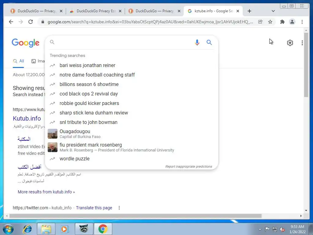Image resolution: width=313 pixels, height=235 pixels.
Task: Reload the current page
Action: 31,22
